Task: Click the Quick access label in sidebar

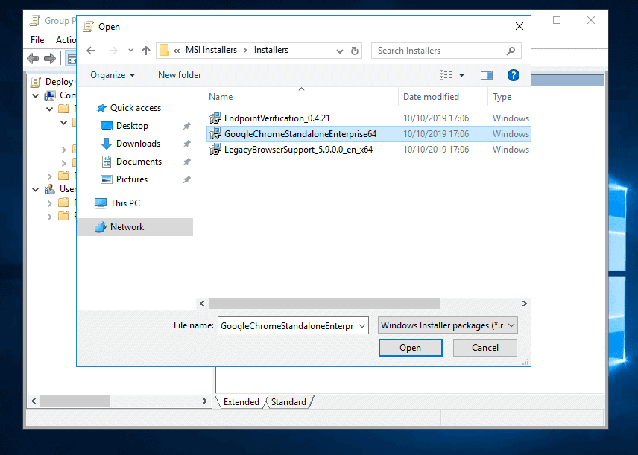Action: tap(136, 108)
